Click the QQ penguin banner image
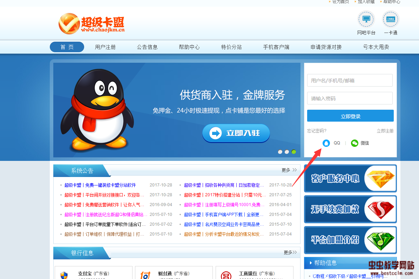Viewport: 419px width, 279px height. (97, 110)
